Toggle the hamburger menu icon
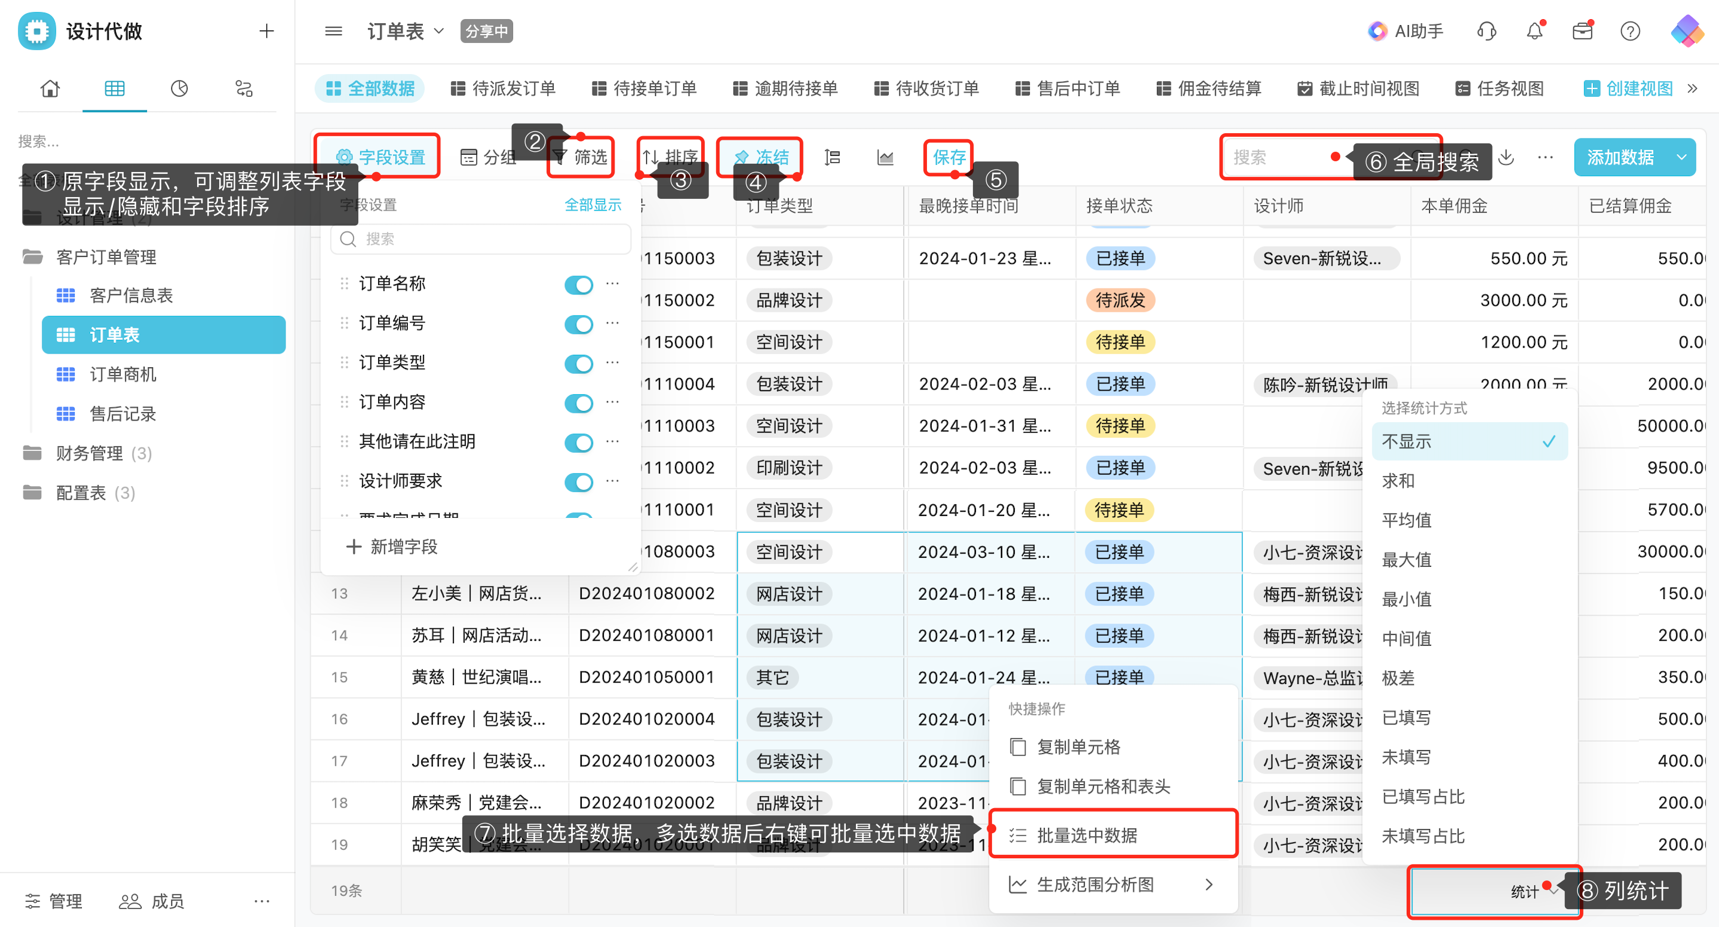1719x927 pixels. pyautogui.click(x=333, y=30)
